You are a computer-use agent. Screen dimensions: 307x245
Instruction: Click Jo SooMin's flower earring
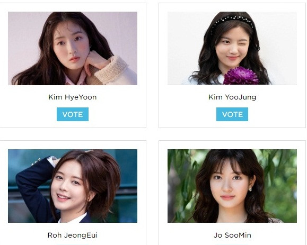[x=250, y=189]
